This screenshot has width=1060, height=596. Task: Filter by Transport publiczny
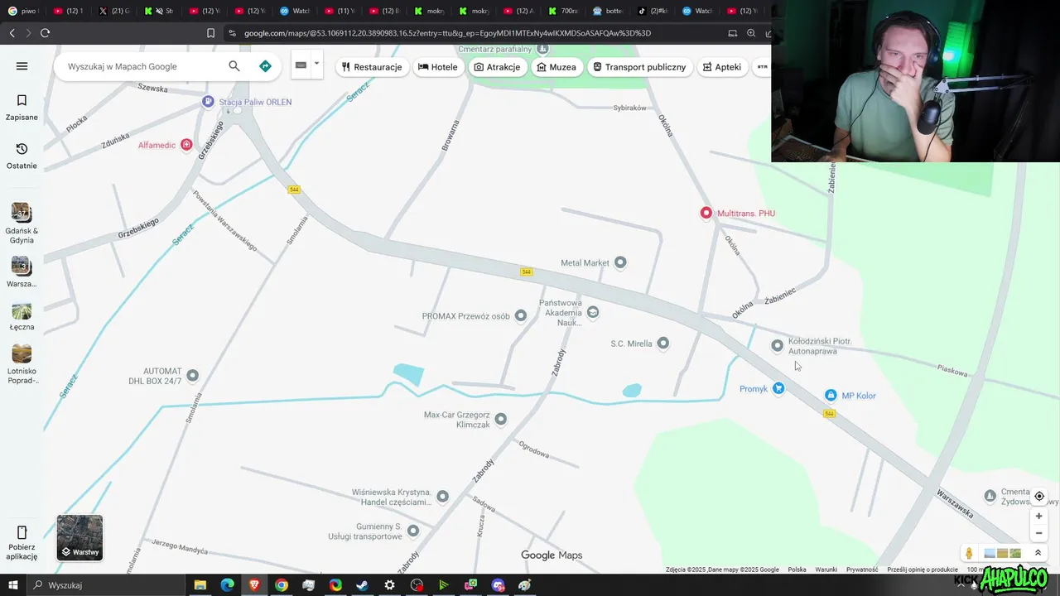coord(639,67)
